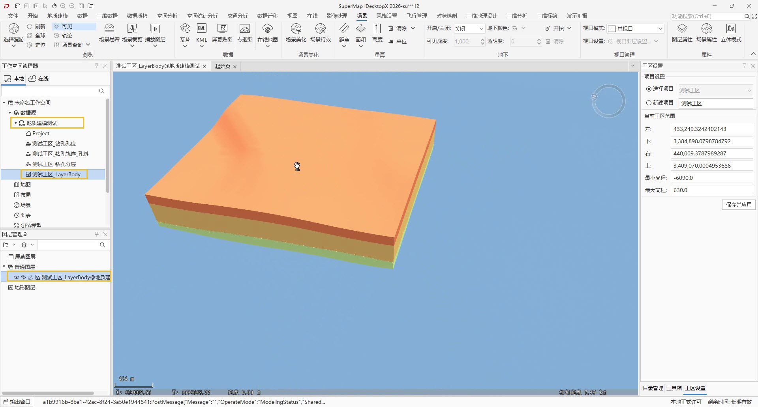Viewport: 758px width, 407px height.
Task: Click the 立体模式 stereo mode icon
Action: click(x=731, y=29)
